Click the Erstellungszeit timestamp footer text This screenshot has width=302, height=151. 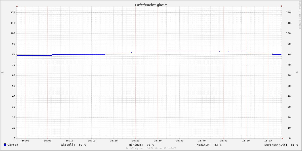tap(151, 148)
